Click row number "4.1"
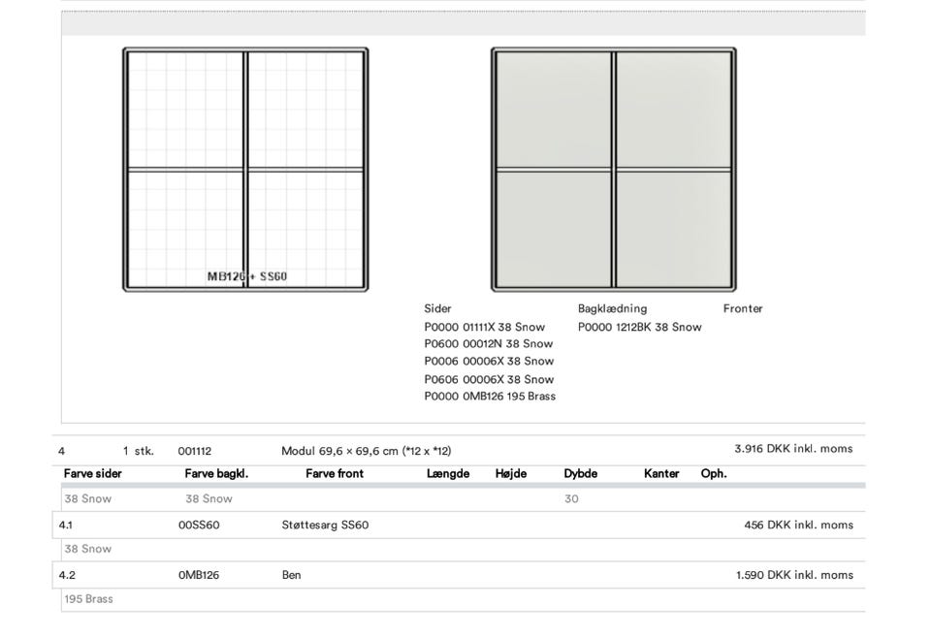 65,526
